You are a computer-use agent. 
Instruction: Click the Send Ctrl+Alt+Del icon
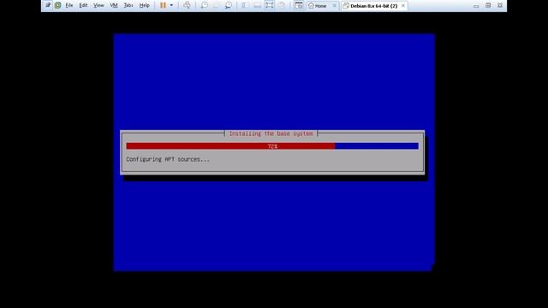[x=187, y=5]
